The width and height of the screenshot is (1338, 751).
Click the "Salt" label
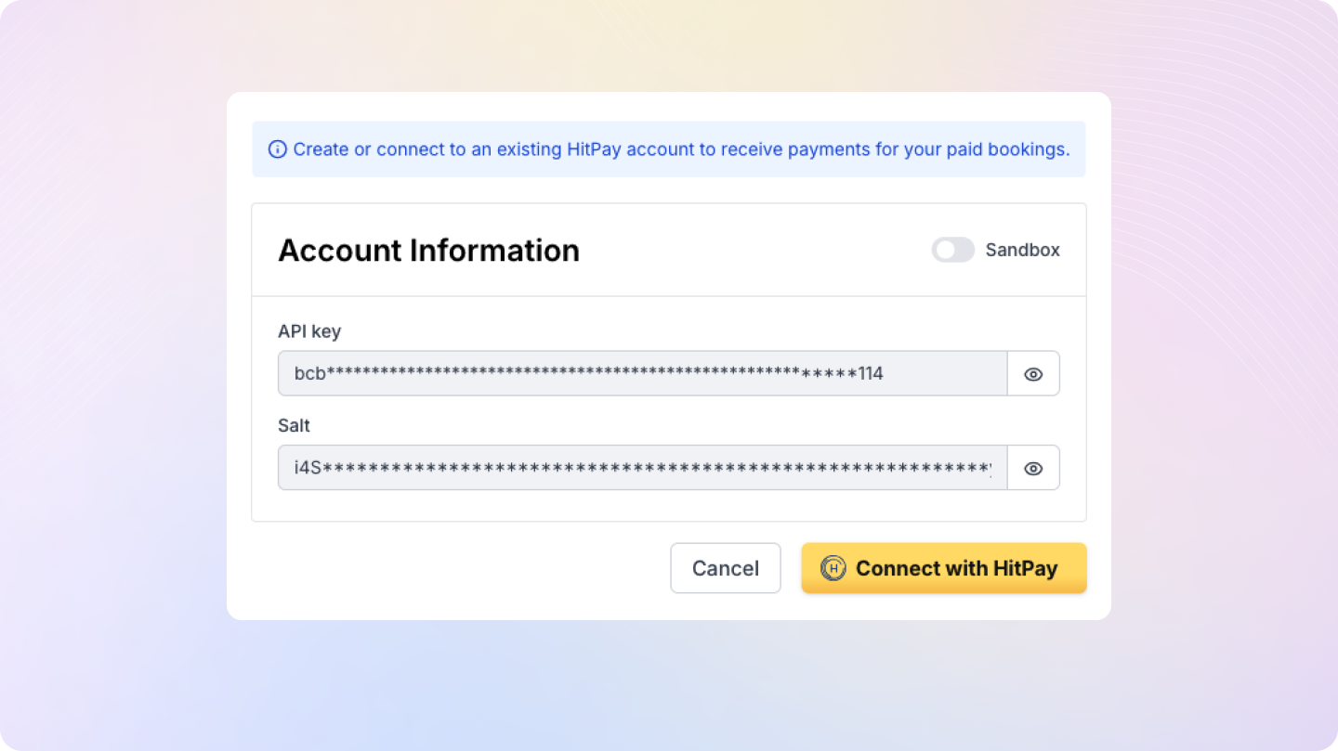[x=294, y=425]
